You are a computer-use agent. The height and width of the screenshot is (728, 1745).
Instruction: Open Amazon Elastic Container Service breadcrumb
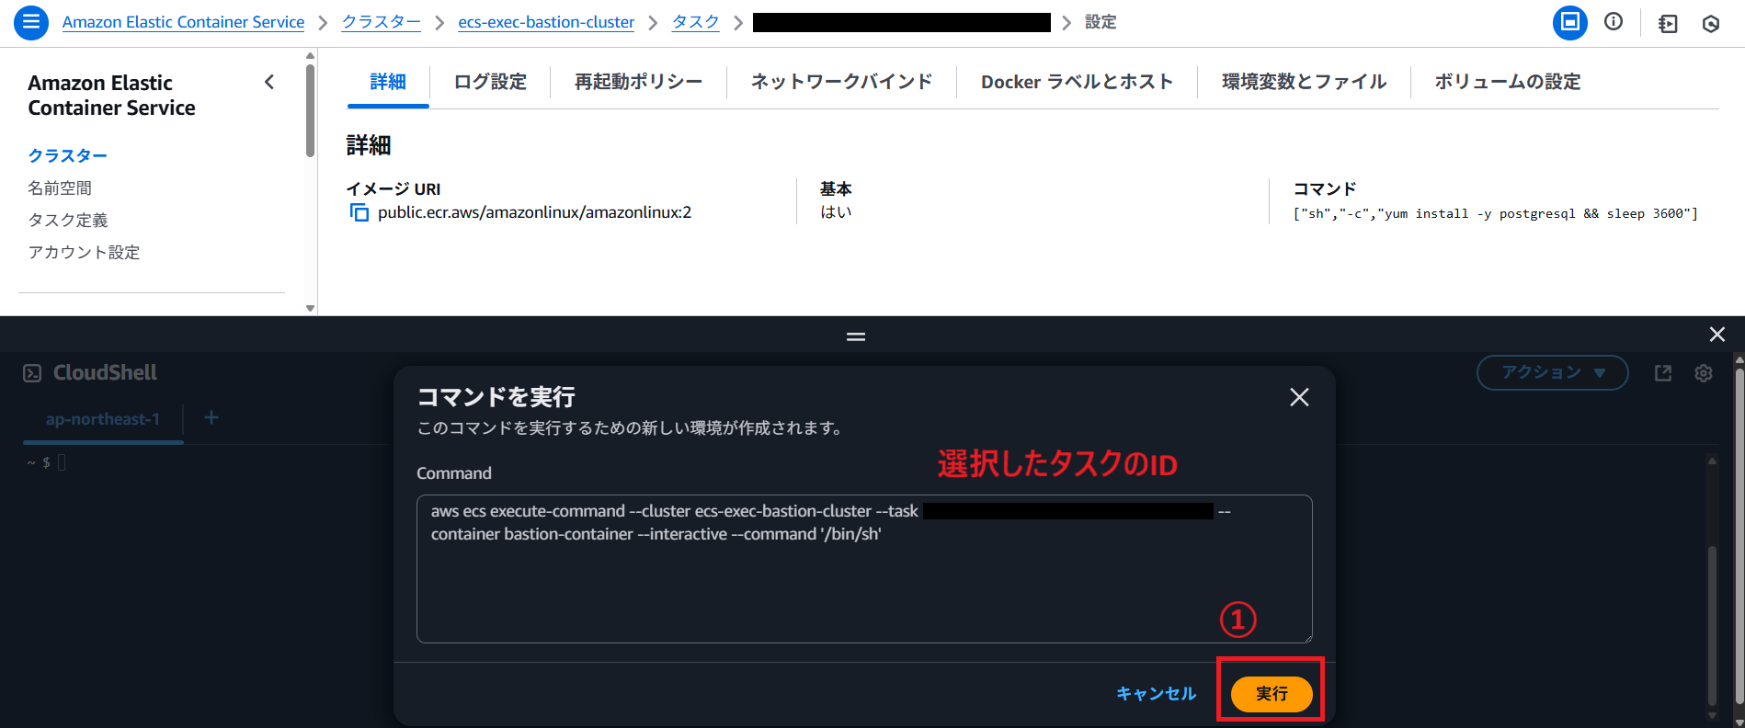[183, 22]
